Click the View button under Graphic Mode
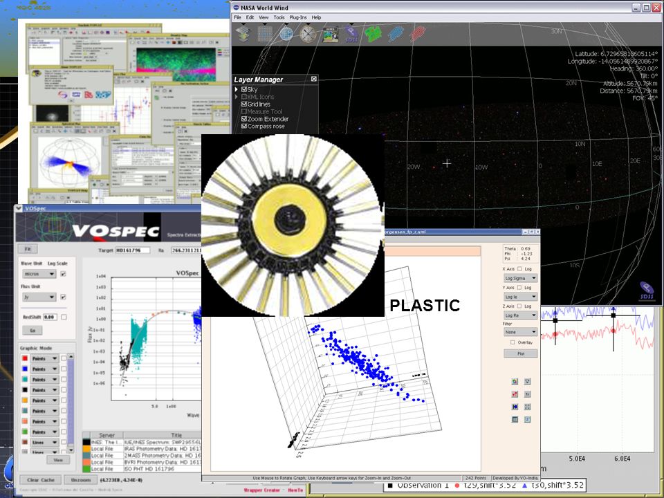Screen dimensions: 664x498 [58, 460]
